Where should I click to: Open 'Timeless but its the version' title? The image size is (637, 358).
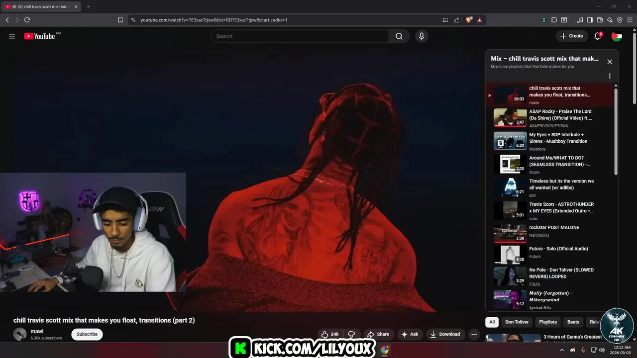coord(561,184)
